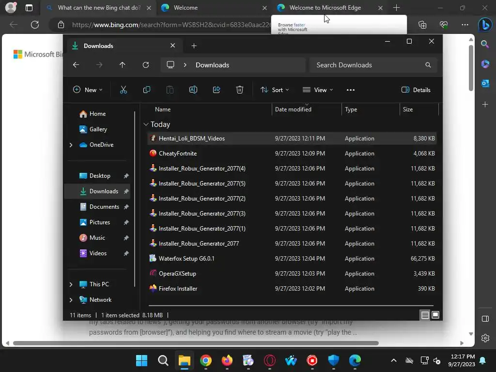Show hidden system tray icons
496x372 pixels.
coord(393,360)
